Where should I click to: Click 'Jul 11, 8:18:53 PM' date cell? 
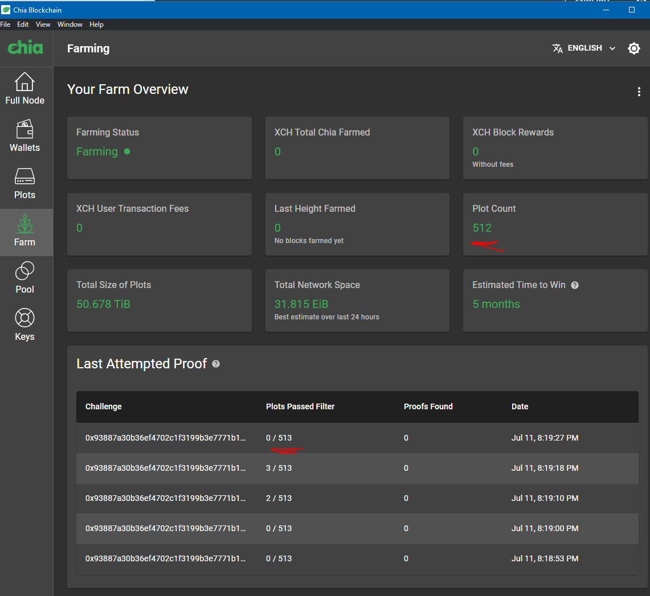point(545,559)
